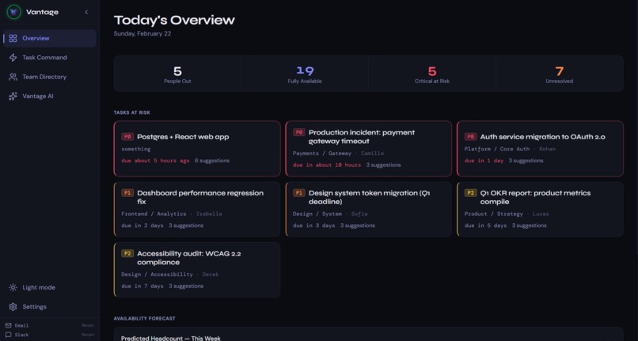Click 'due in 1 day' text

click(484, 161)
